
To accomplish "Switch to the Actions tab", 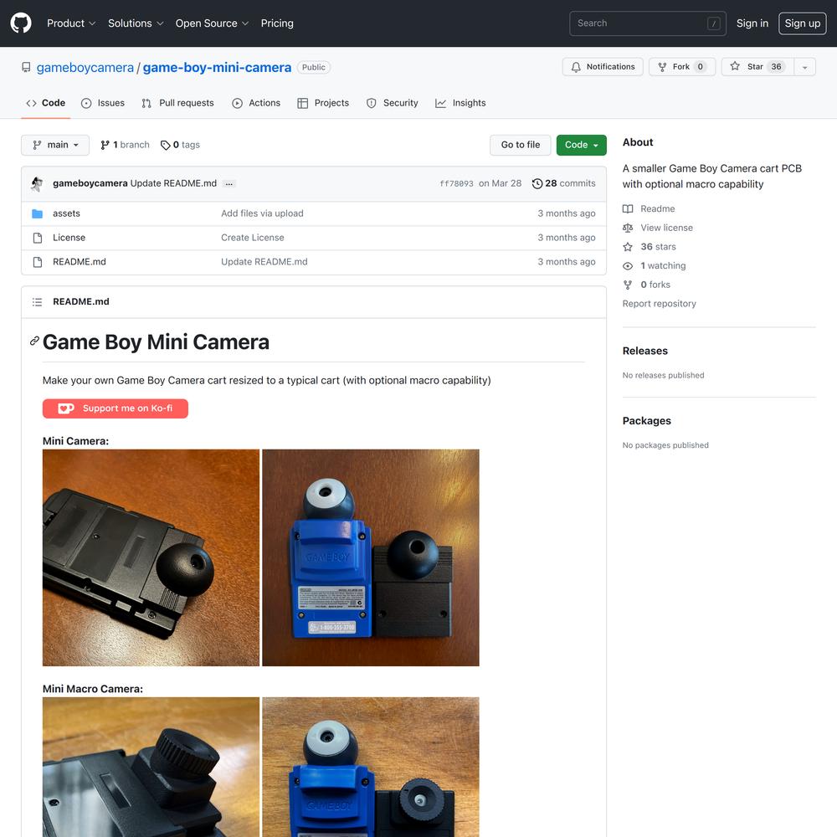I will tap(256, 103).
